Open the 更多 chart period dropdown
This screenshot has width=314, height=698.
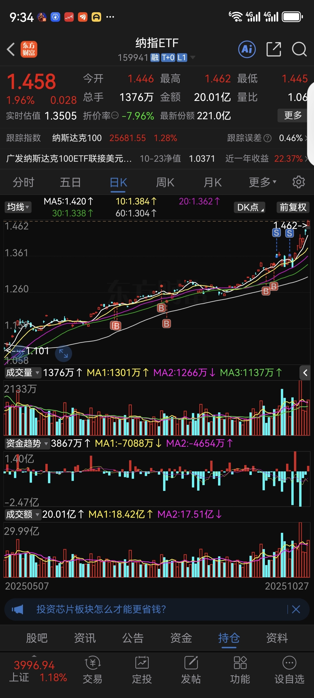click(x=263, y=182)
